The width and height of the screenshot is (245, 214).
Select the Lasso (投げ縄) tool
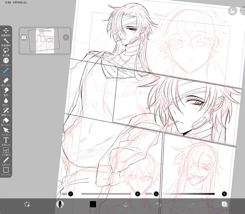6,52
